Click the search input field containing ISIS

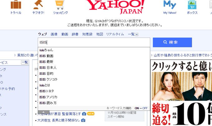(94, 43)
